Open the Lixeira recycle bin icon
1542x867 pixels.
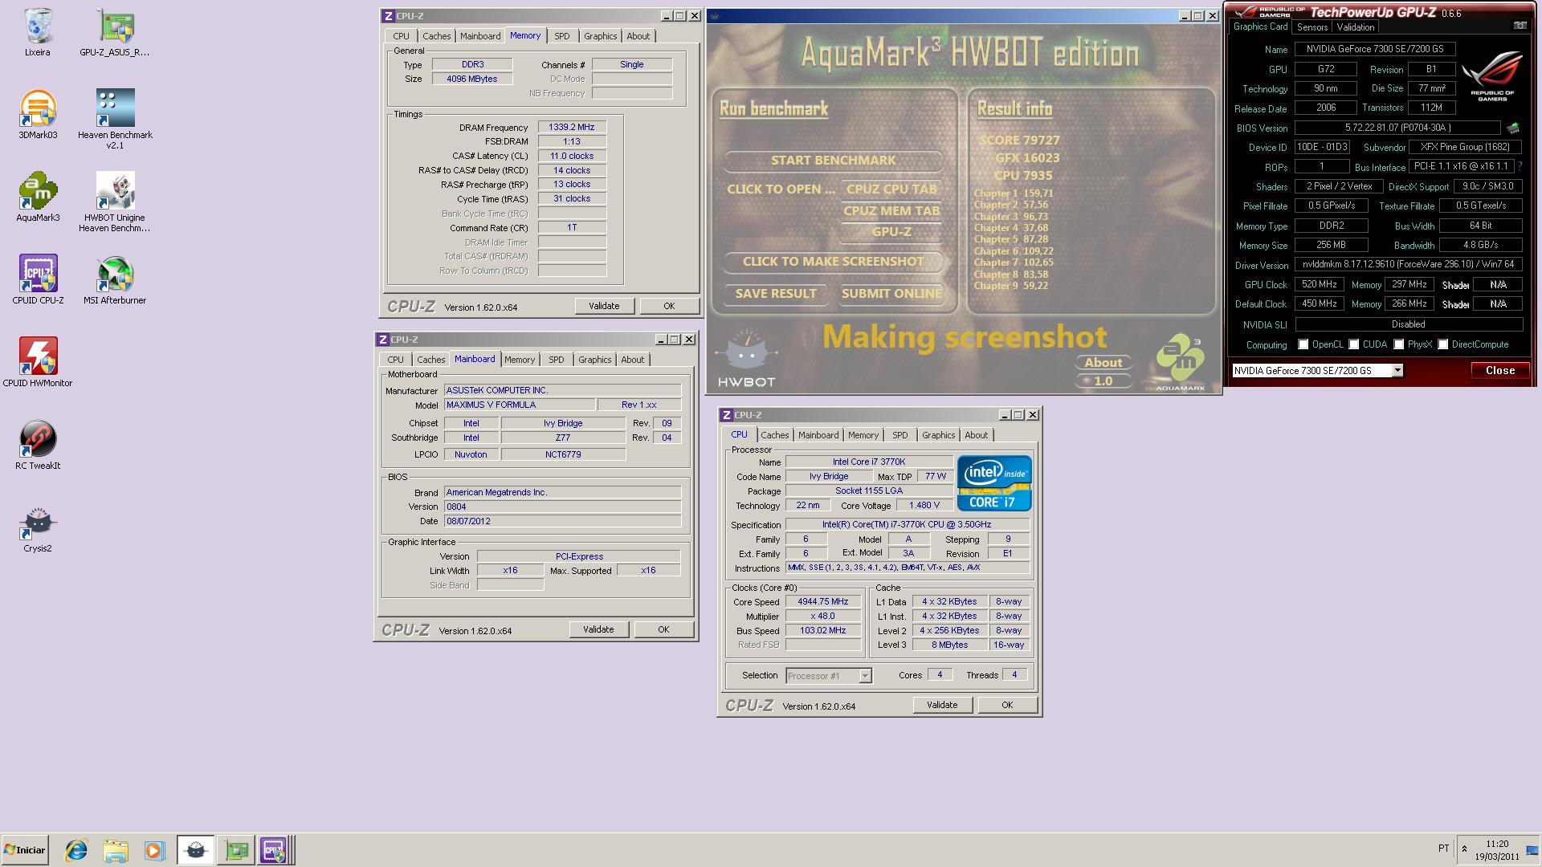pyautogui.click(x=38, y=32)
